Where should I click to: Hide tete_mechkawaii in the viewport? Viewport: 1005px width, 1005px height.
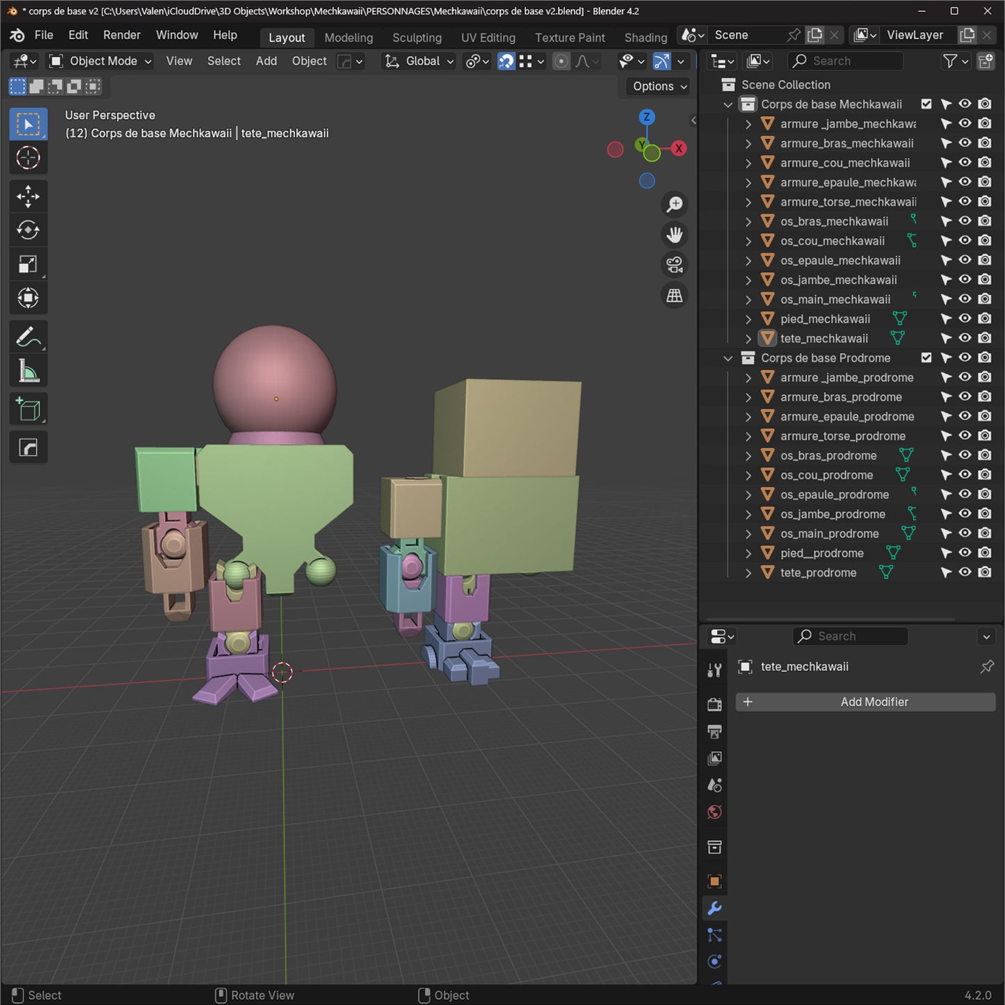pos(965,338)
